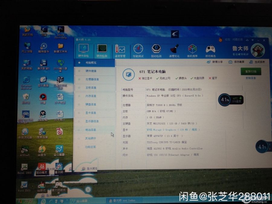Select 电脑概览 in the sidebar
272x204 pixels.
(x=95, y=63)
